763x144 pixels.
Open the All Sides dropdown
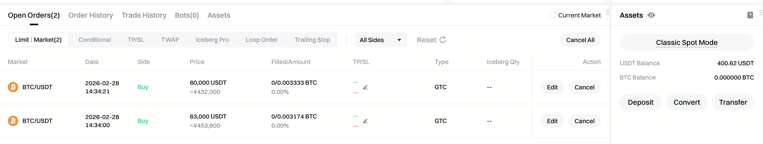coord(380,40)
